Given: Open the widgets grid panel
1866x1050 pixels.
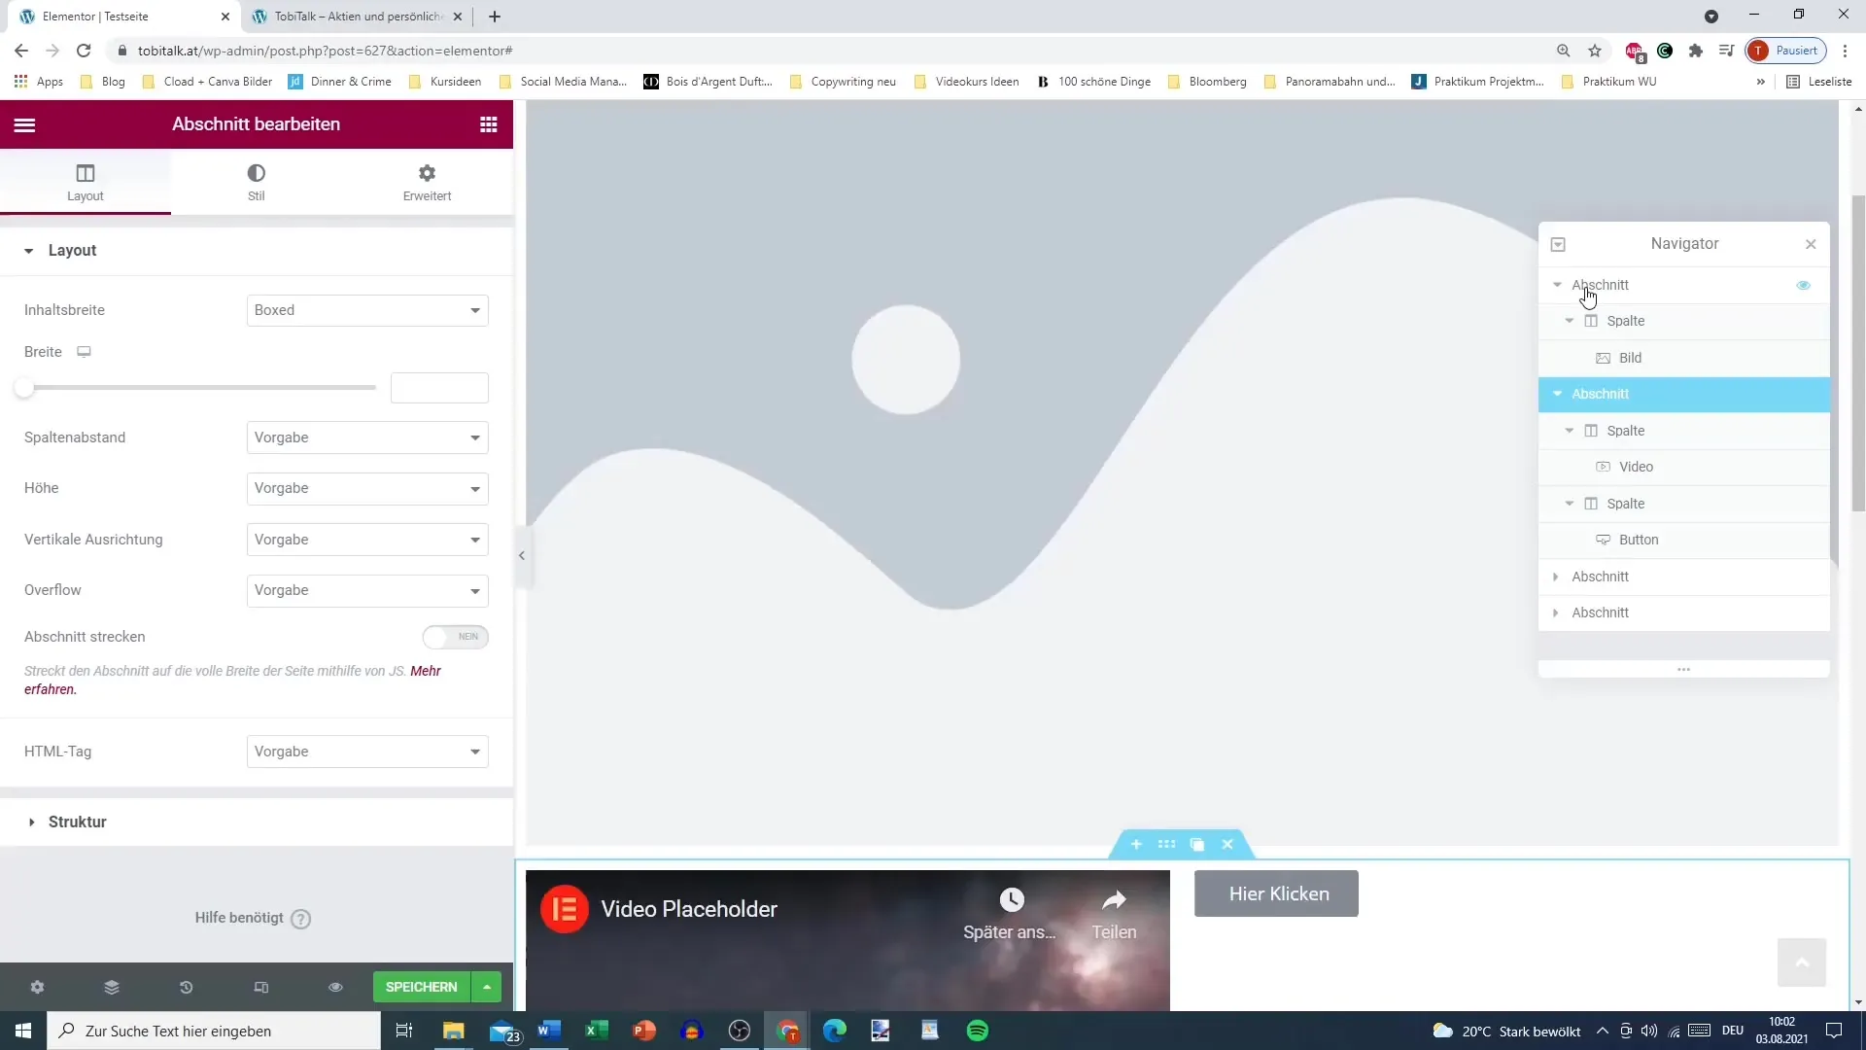Looking at the screenshot, I should tap(489, 124).
